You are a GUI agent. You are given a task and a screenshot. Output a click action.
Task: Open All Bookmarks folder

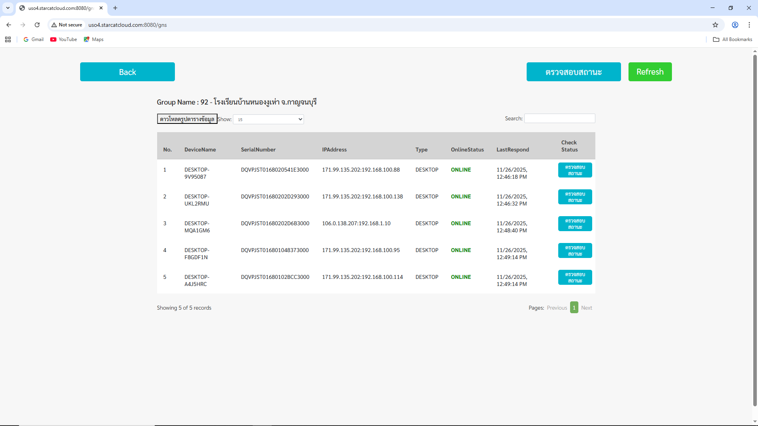coord(733,39)
